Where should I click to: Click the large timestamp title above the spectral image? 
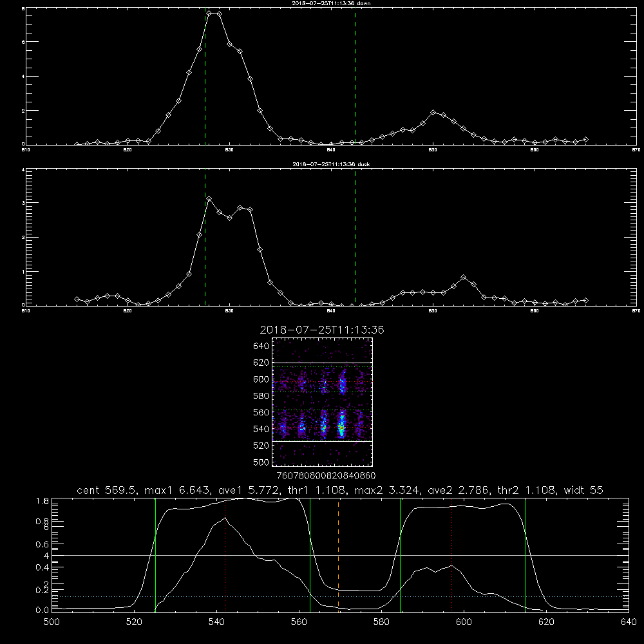[322, 330]
